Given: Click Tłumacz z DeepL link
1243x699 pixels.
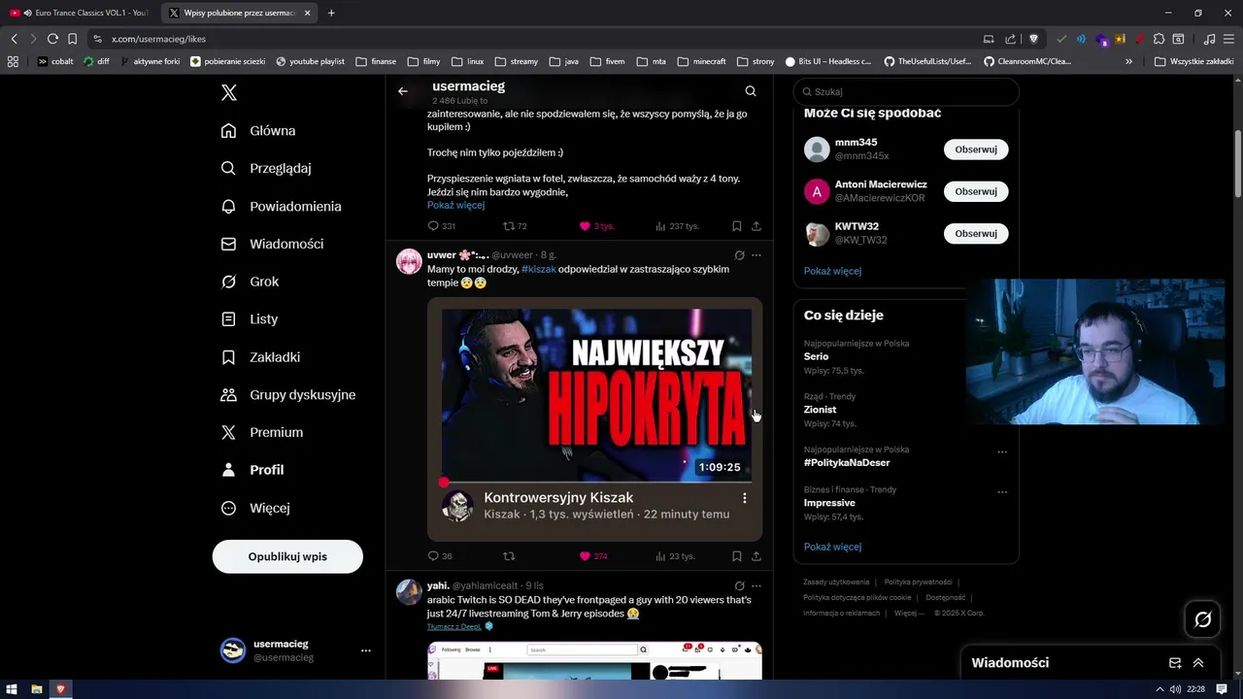Looking at the screenshot, I should 454,626.
